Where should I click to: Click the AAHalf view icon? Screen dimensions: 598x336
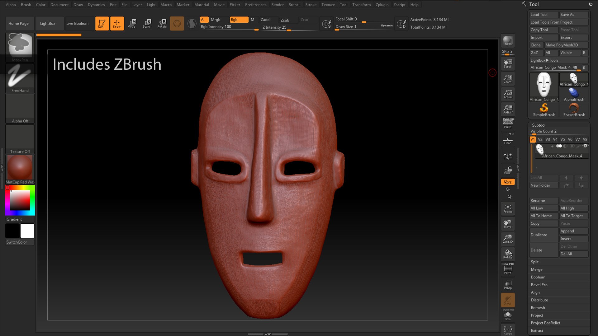tap(508, 109)
